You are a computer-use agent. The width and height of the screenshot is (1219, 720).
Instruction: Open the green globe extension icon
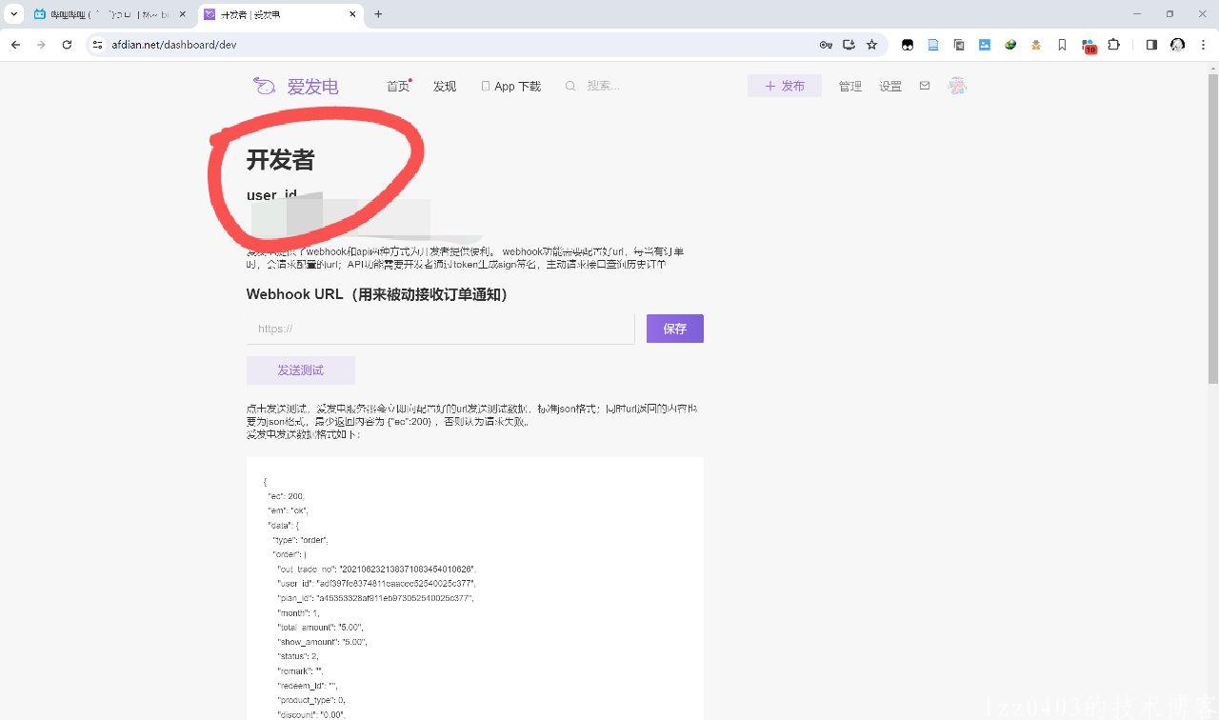point(1010,45)
